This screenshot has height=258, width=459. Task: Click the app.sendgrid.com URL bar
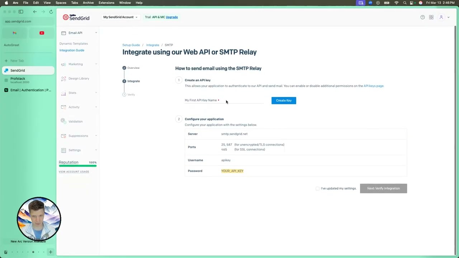coord(28,21)
